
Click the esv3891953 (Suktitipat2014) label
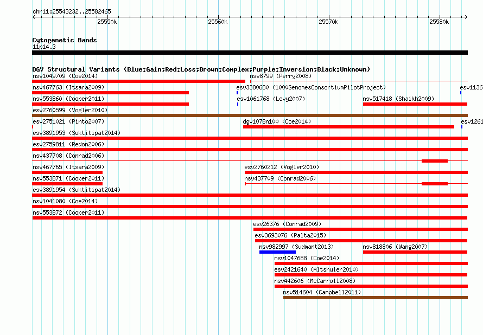[x=77, y=133]
